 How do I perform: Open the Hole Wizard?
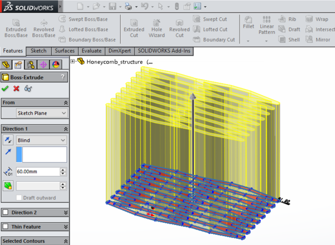coord(156,28)
